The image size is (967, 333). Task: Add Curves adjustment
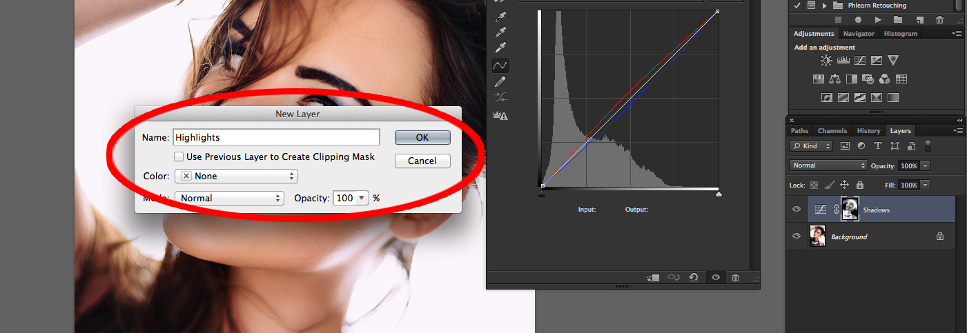click(860, 61)
